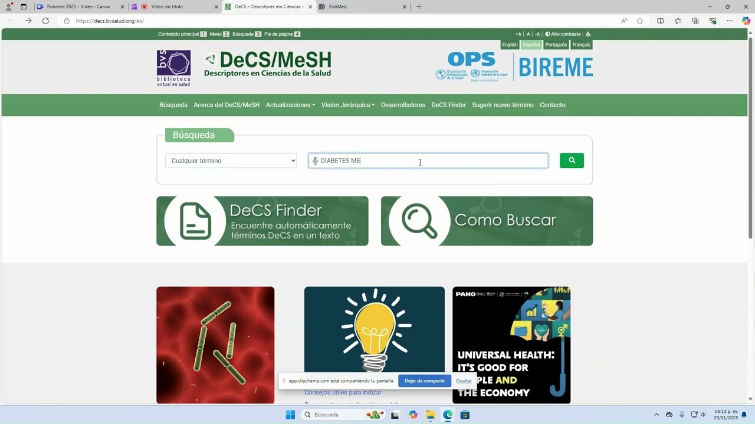
Task: Open Contacto navigation item
Action: tap(553, 105)
